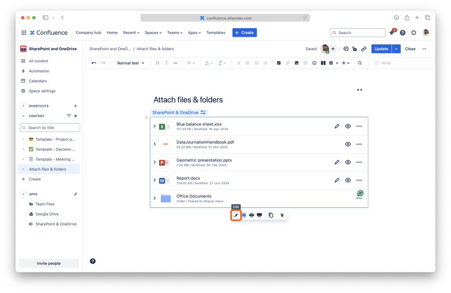451x293 pixels.
Task: Click the action item checkbox tool
Action: tap(279, 63)
